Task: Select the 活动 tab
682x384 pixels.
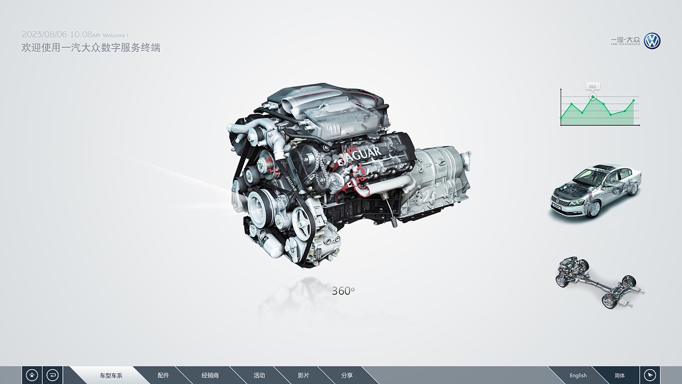Action: coord(259,375)
